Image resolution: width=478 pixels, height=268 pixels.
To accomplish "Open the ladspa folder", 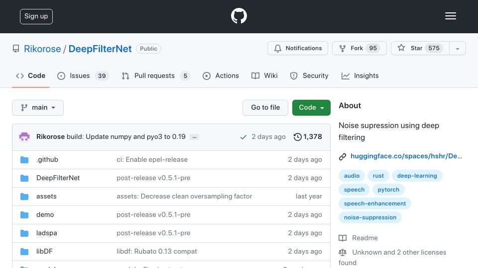I will [47, 233].
